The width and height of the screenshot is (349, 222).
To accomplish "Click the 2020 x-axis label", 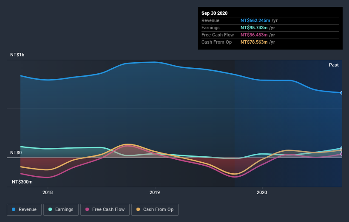I will [x=262, y=192].
